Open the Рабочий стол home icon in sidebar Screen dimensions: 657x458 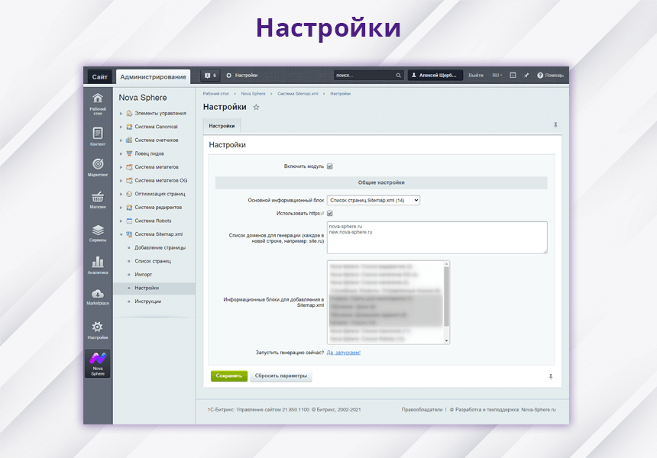click(x=98, y=102)
